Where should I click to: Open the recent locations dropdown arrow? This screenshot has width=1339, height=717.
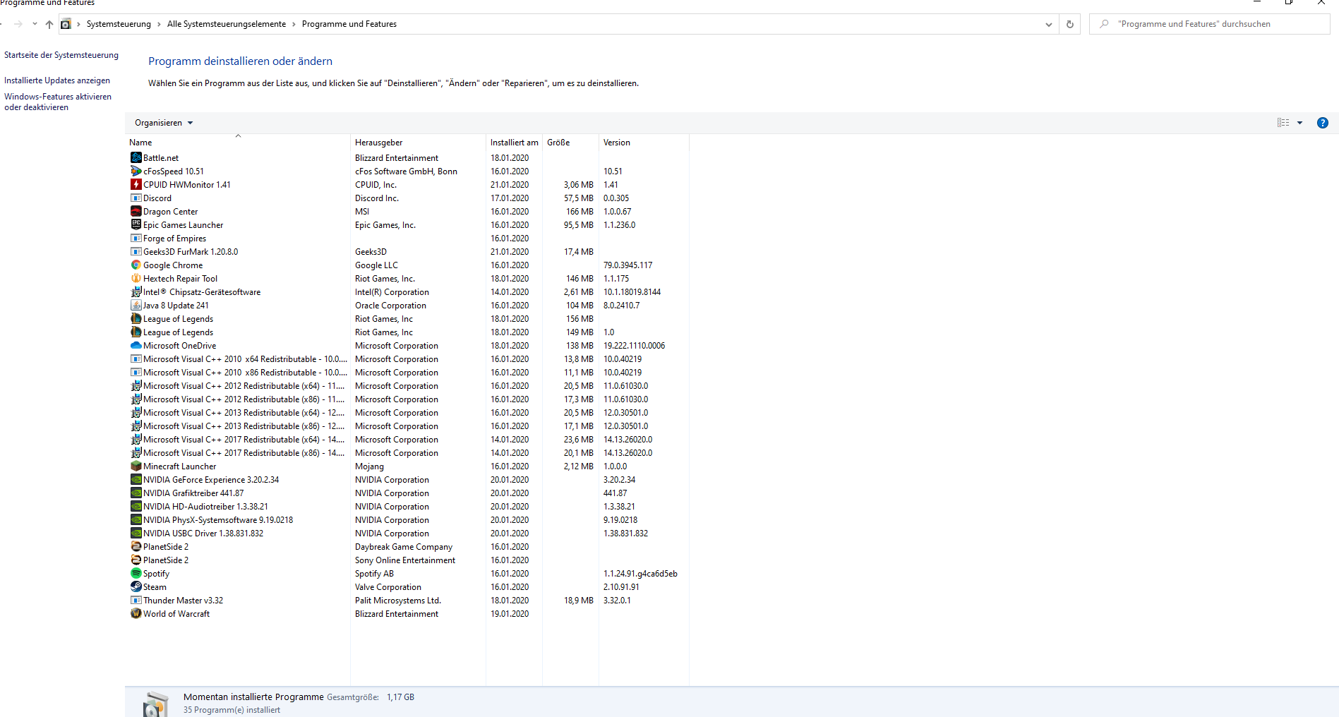pos(35,24)
